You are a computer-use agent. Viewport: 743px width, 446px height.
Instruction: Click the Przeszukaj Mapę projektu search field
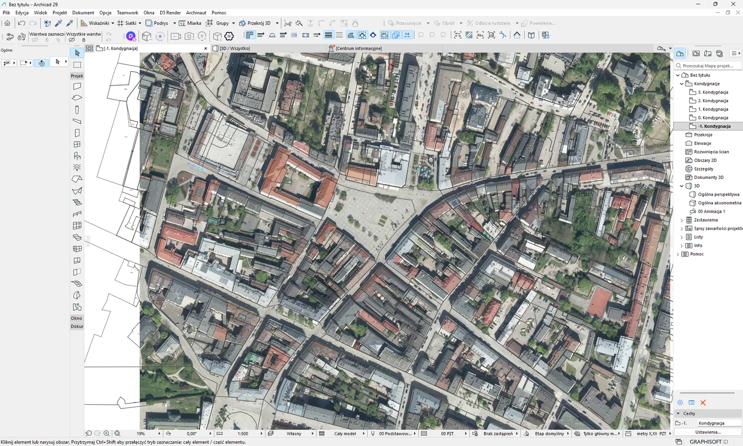(x=709, y=66)
